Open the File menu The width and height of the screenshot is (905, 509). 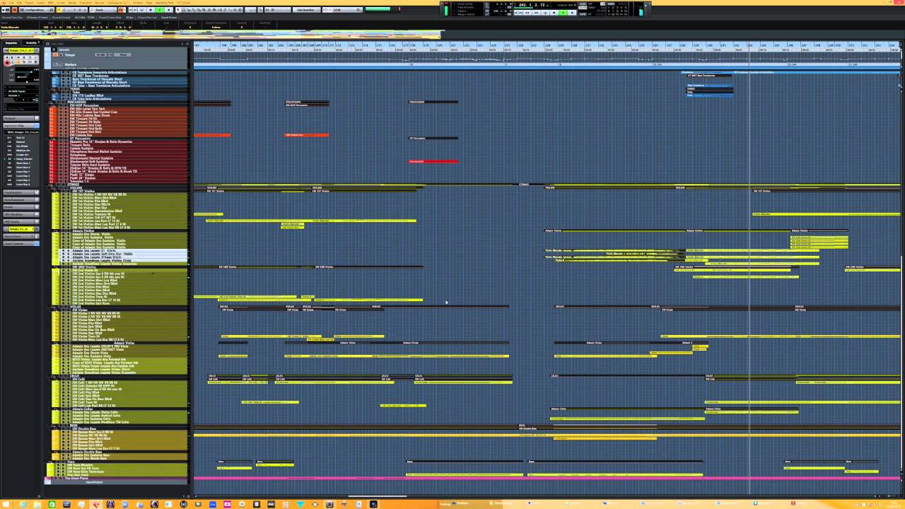11,3
